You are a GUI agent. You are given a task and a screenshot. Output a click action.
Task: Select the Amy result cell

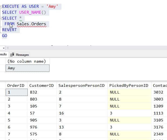point(27,68)
